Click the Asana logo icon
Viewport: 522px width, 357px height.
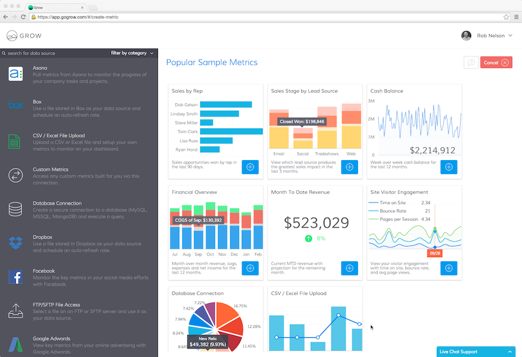15,74
